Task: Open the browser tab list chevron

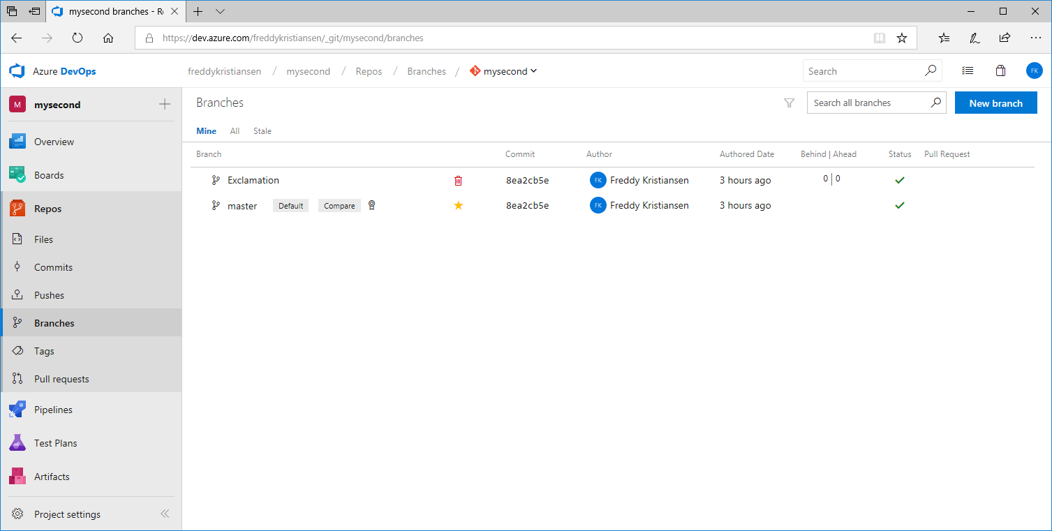Action: coord(221,11)
